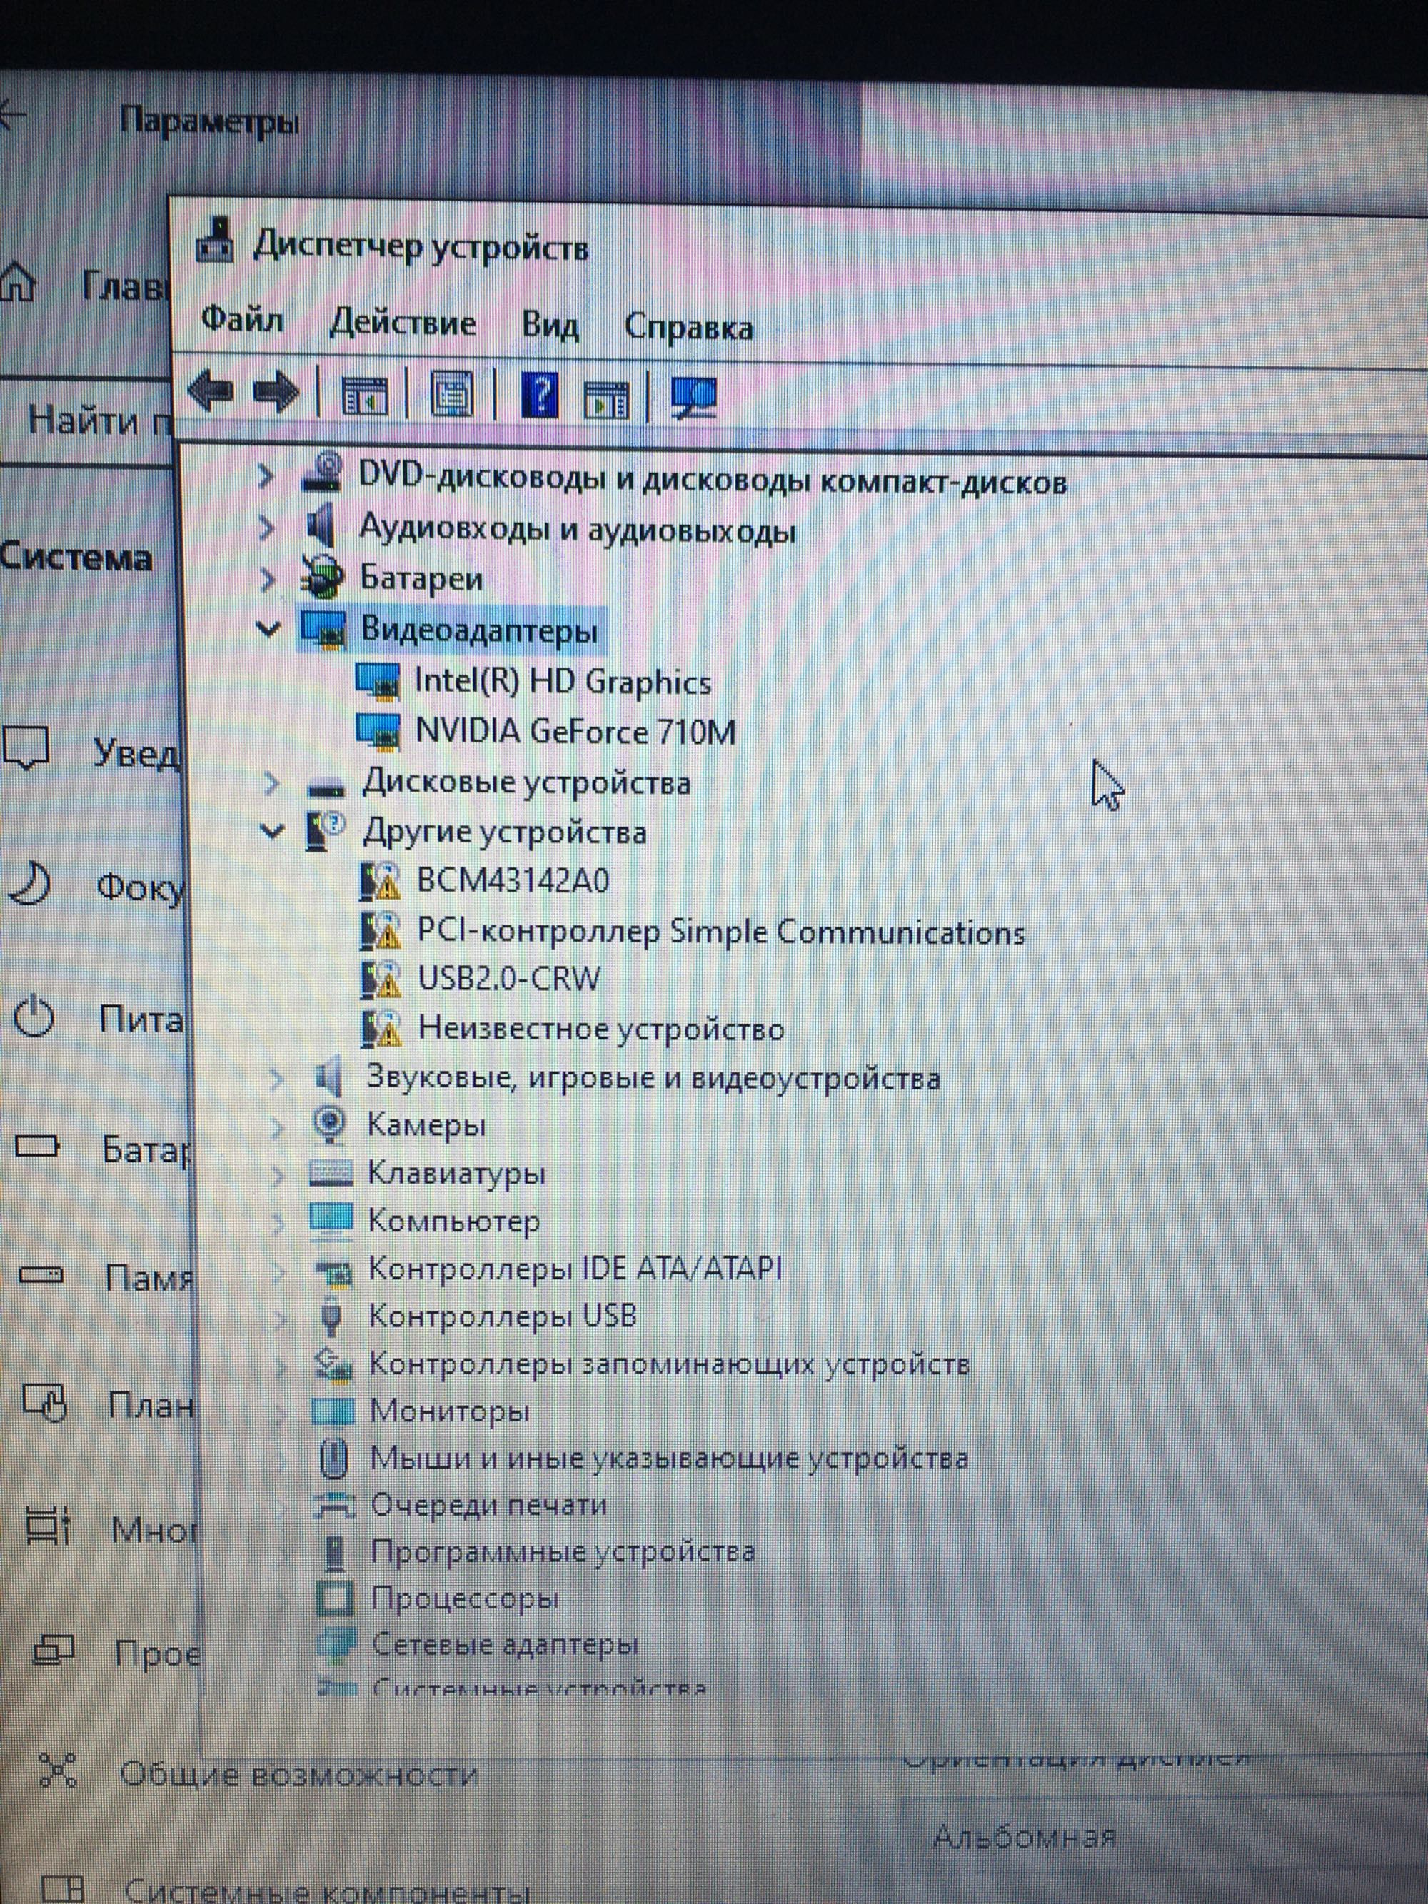1428x1904 pixels.
Task: Click the warning icon beside USB2.0-CRW
Action: click(x=381, y=979)
